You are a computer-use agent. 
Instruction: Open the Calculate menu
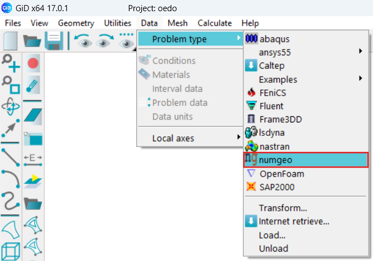click(x=214, y=23)
